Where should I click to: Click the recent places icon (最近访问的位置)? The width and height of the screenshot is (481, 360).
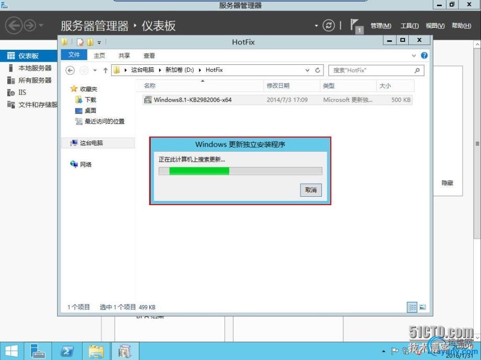click(x=79, y=121)
